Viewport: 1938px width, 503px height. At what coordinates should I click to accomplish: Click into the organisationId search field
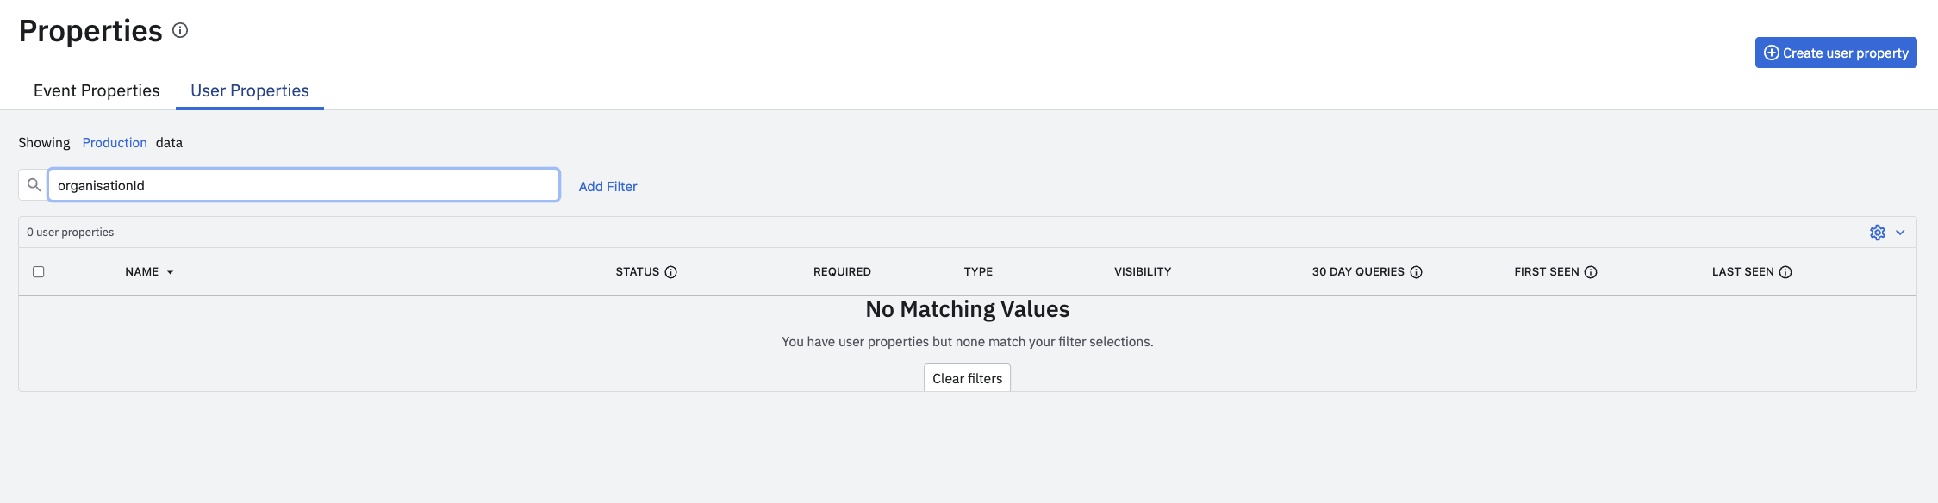tap(303, 185)
